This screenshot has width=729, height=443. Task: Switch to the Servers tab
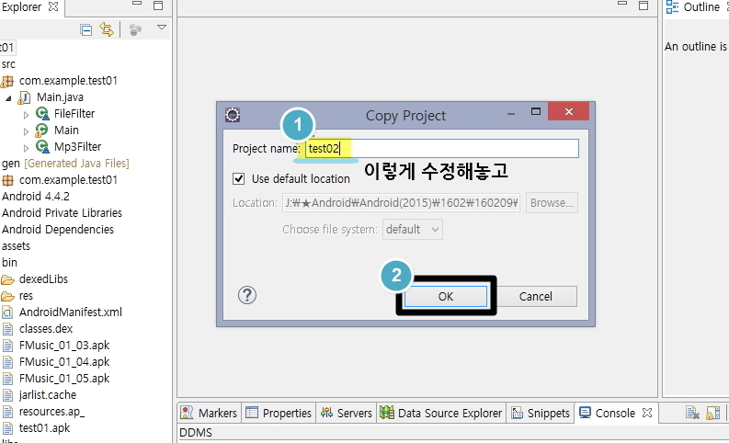point(347,413)
